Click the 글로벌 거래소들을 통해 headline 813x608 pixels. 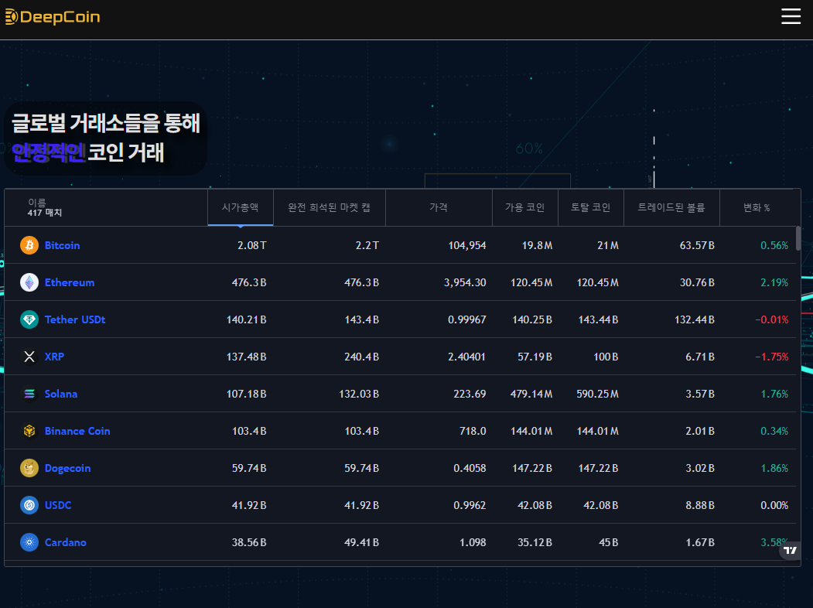tap(106, 123)
